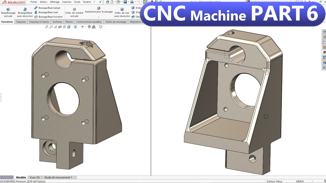The width and height of the screenshot is (326, 183).
Task: Pin the menu bar with the pushpin icon
Action: (100, 2)
